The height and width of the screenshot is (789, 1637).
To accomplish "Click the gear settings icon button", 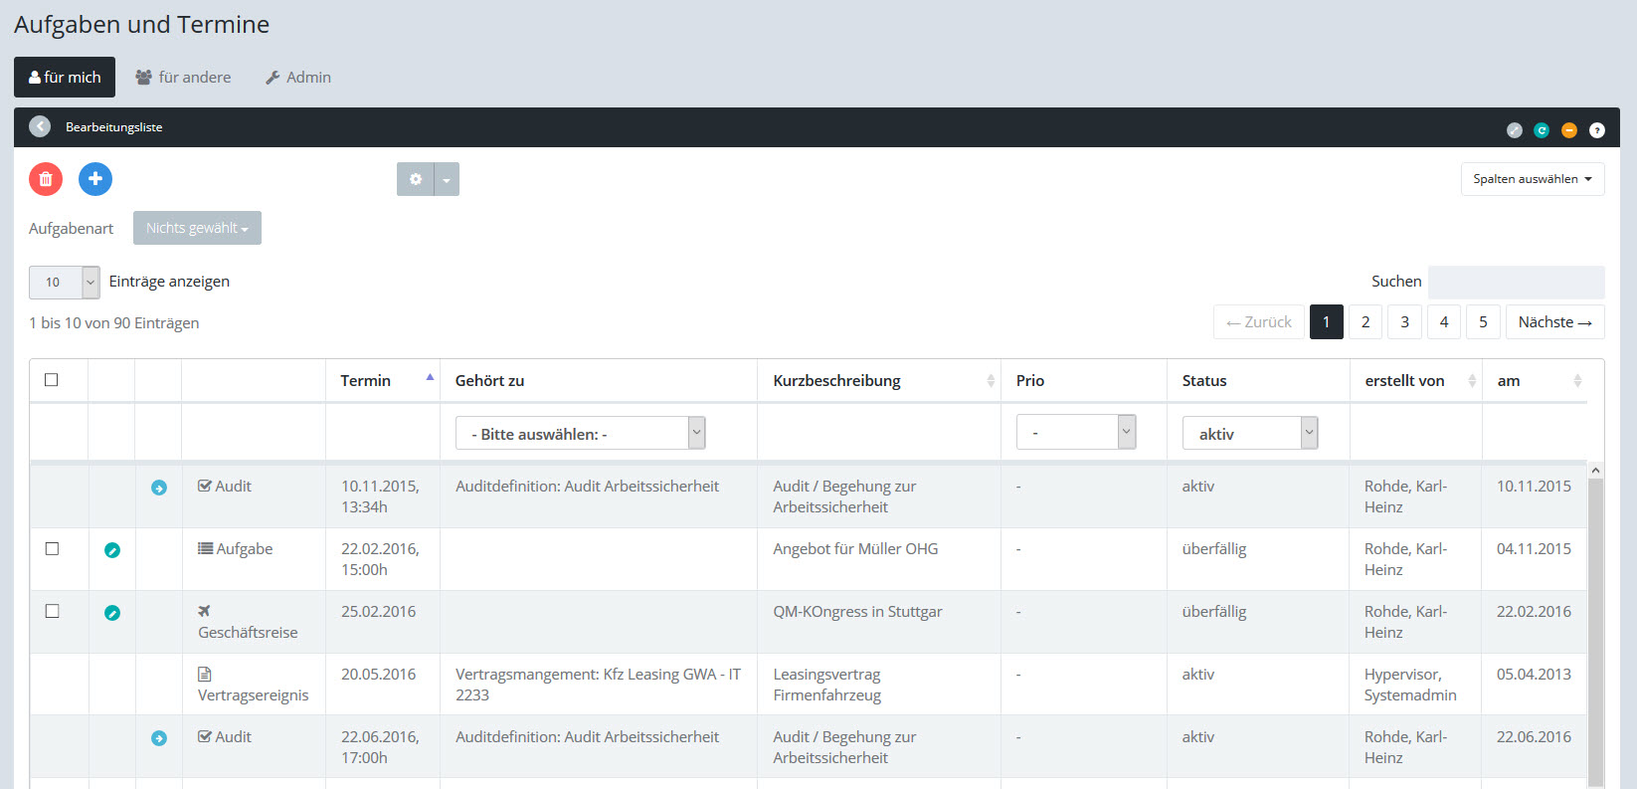I will pos(416,179).
